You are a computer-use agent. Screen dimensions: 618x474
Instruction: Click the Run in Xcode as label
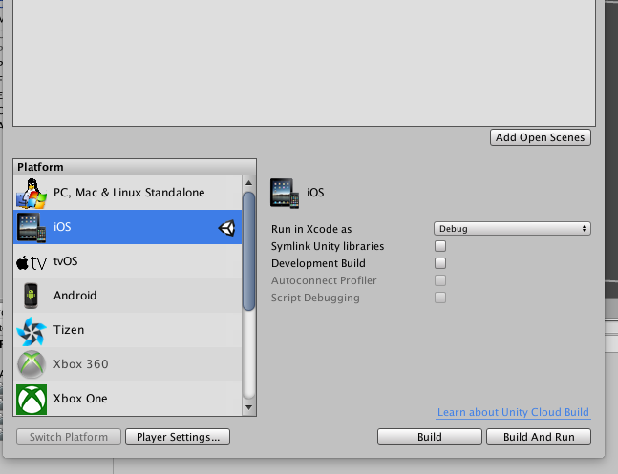pyautogui.click(x=311, y=229)
